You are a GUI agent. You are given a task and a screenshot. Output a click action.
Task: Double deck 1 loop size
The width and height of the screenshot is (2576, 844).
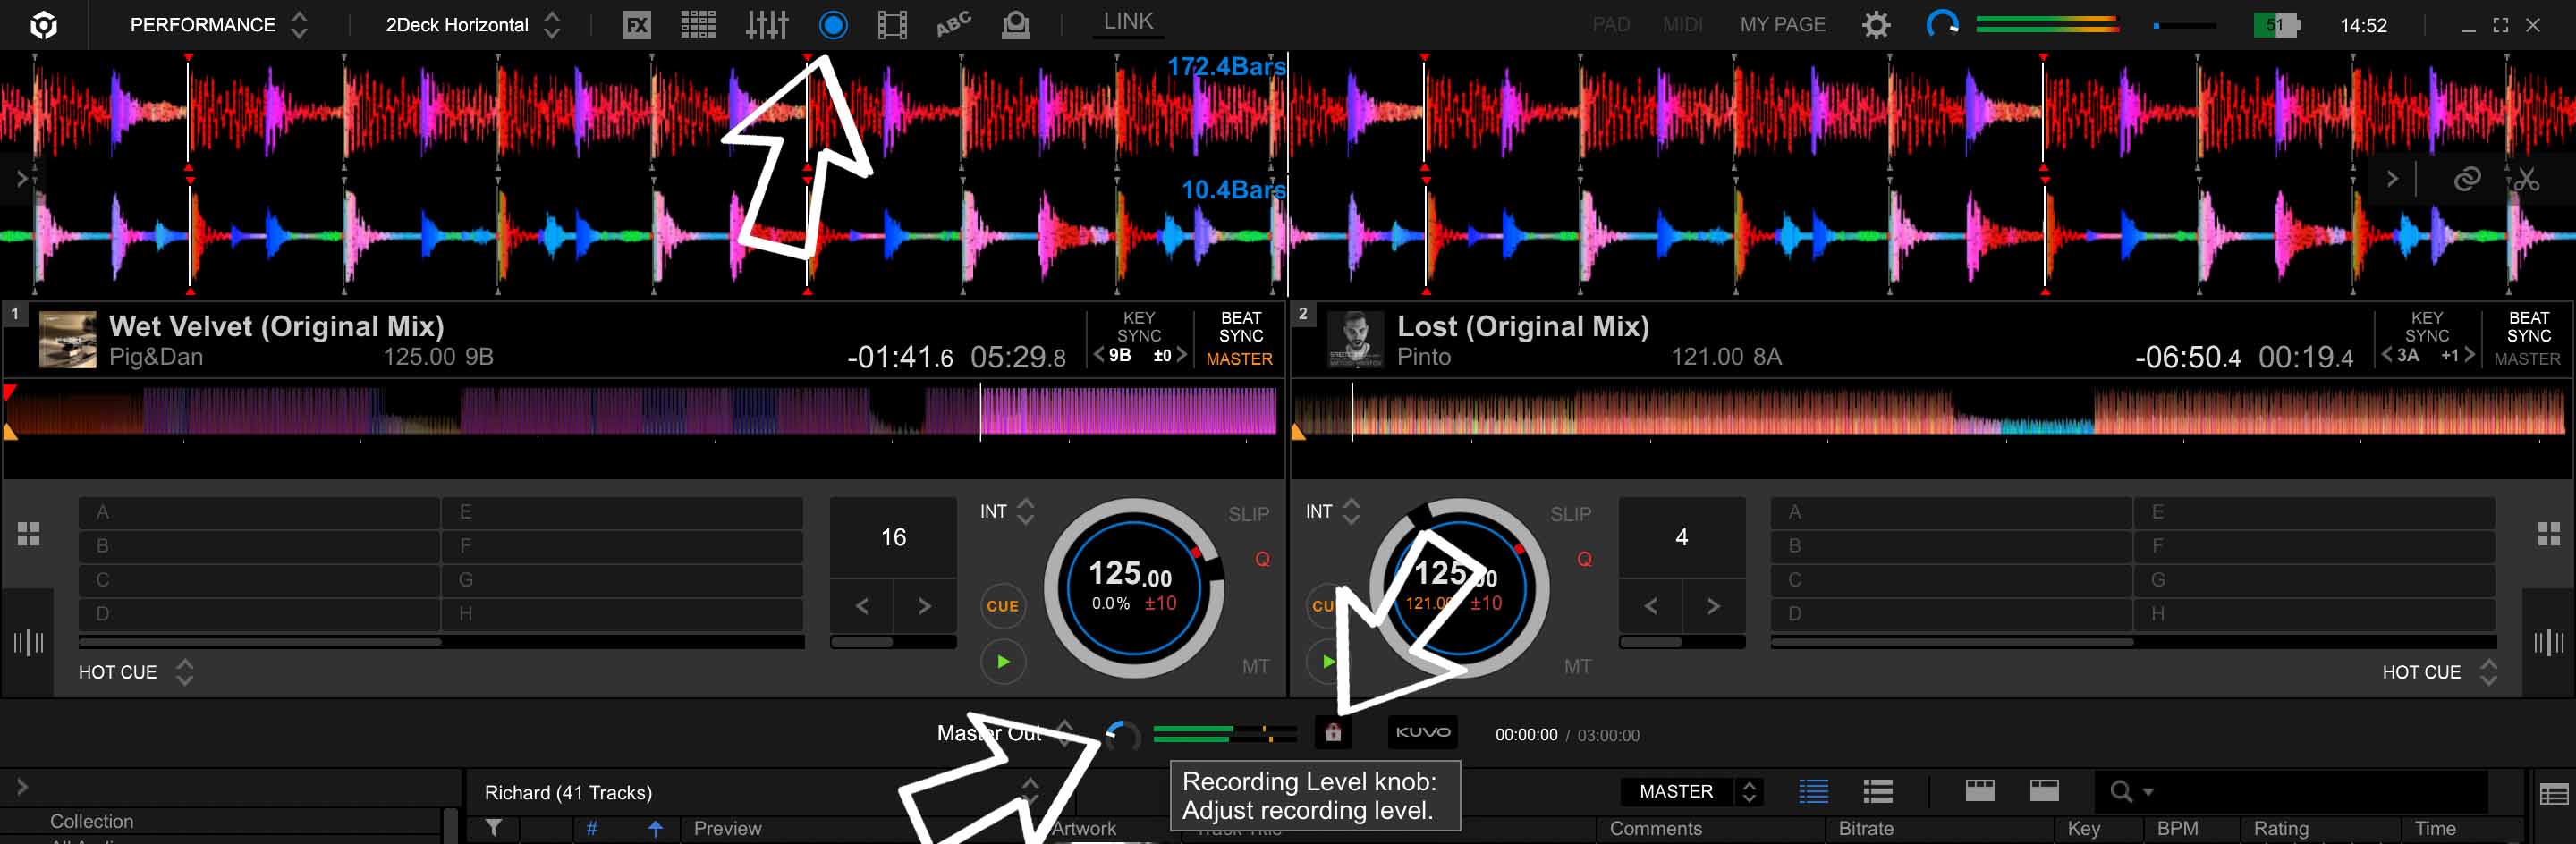pos(924,606)
